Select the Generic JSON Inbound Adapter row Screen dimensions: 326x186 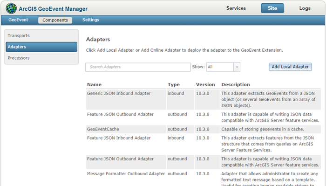(204, 99)
